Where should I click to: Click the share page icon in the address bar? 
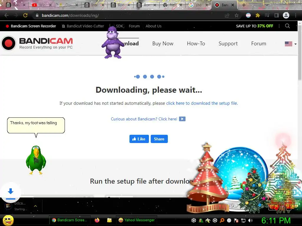(227, 15)
